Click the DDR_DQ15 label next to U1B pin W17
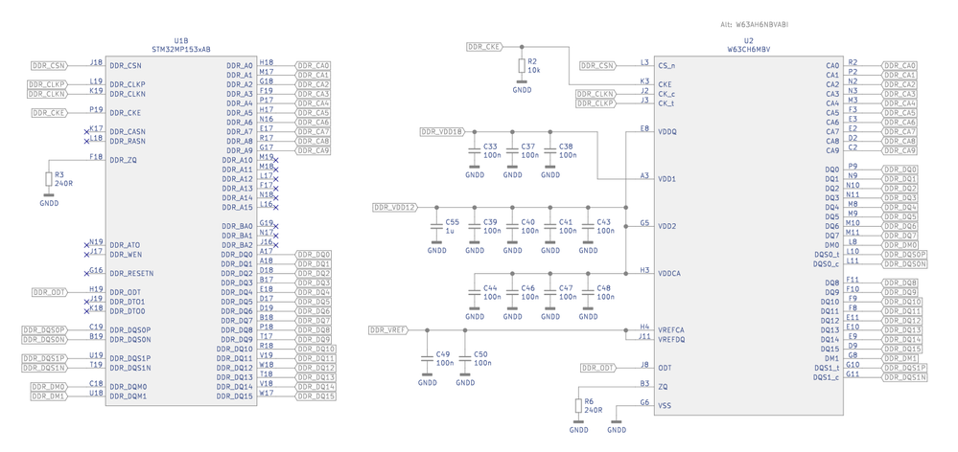Screen dimensions: 958x452 [315, 396]
